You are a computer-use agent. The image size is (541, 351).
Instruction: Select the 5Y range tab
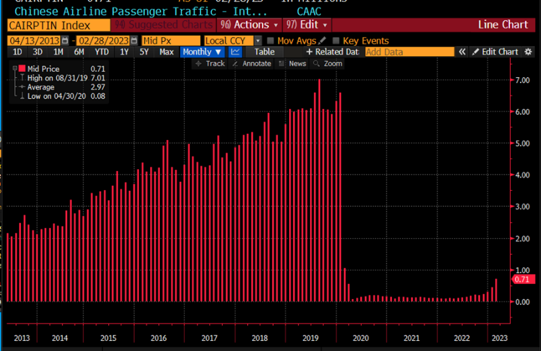pos(144,52)
